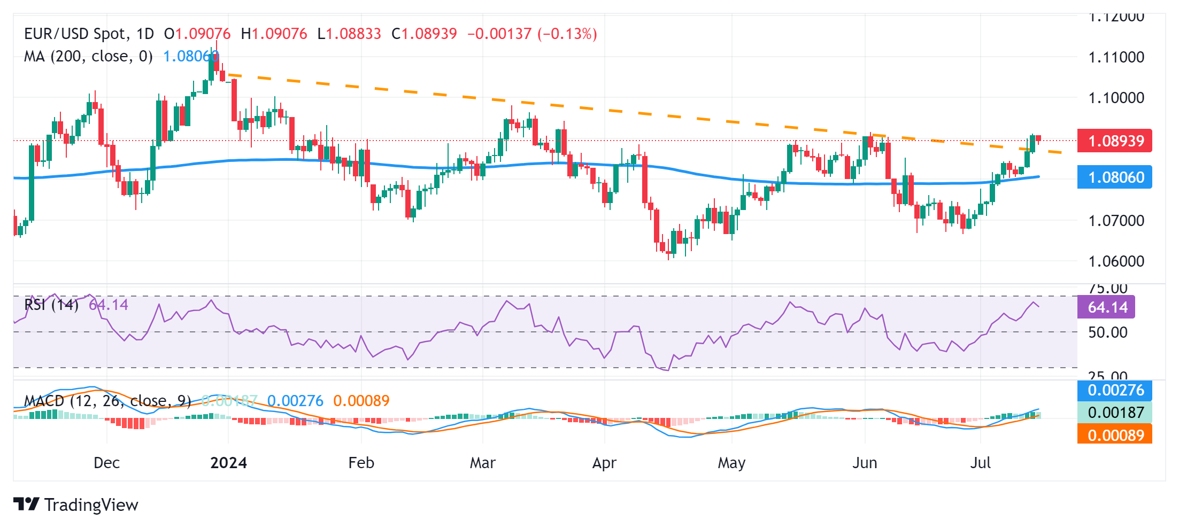Click the green 0.00187 histogram value tag
This screenshot has height=528, width=1179.
pyautogui.click(x=1114, y=413)
